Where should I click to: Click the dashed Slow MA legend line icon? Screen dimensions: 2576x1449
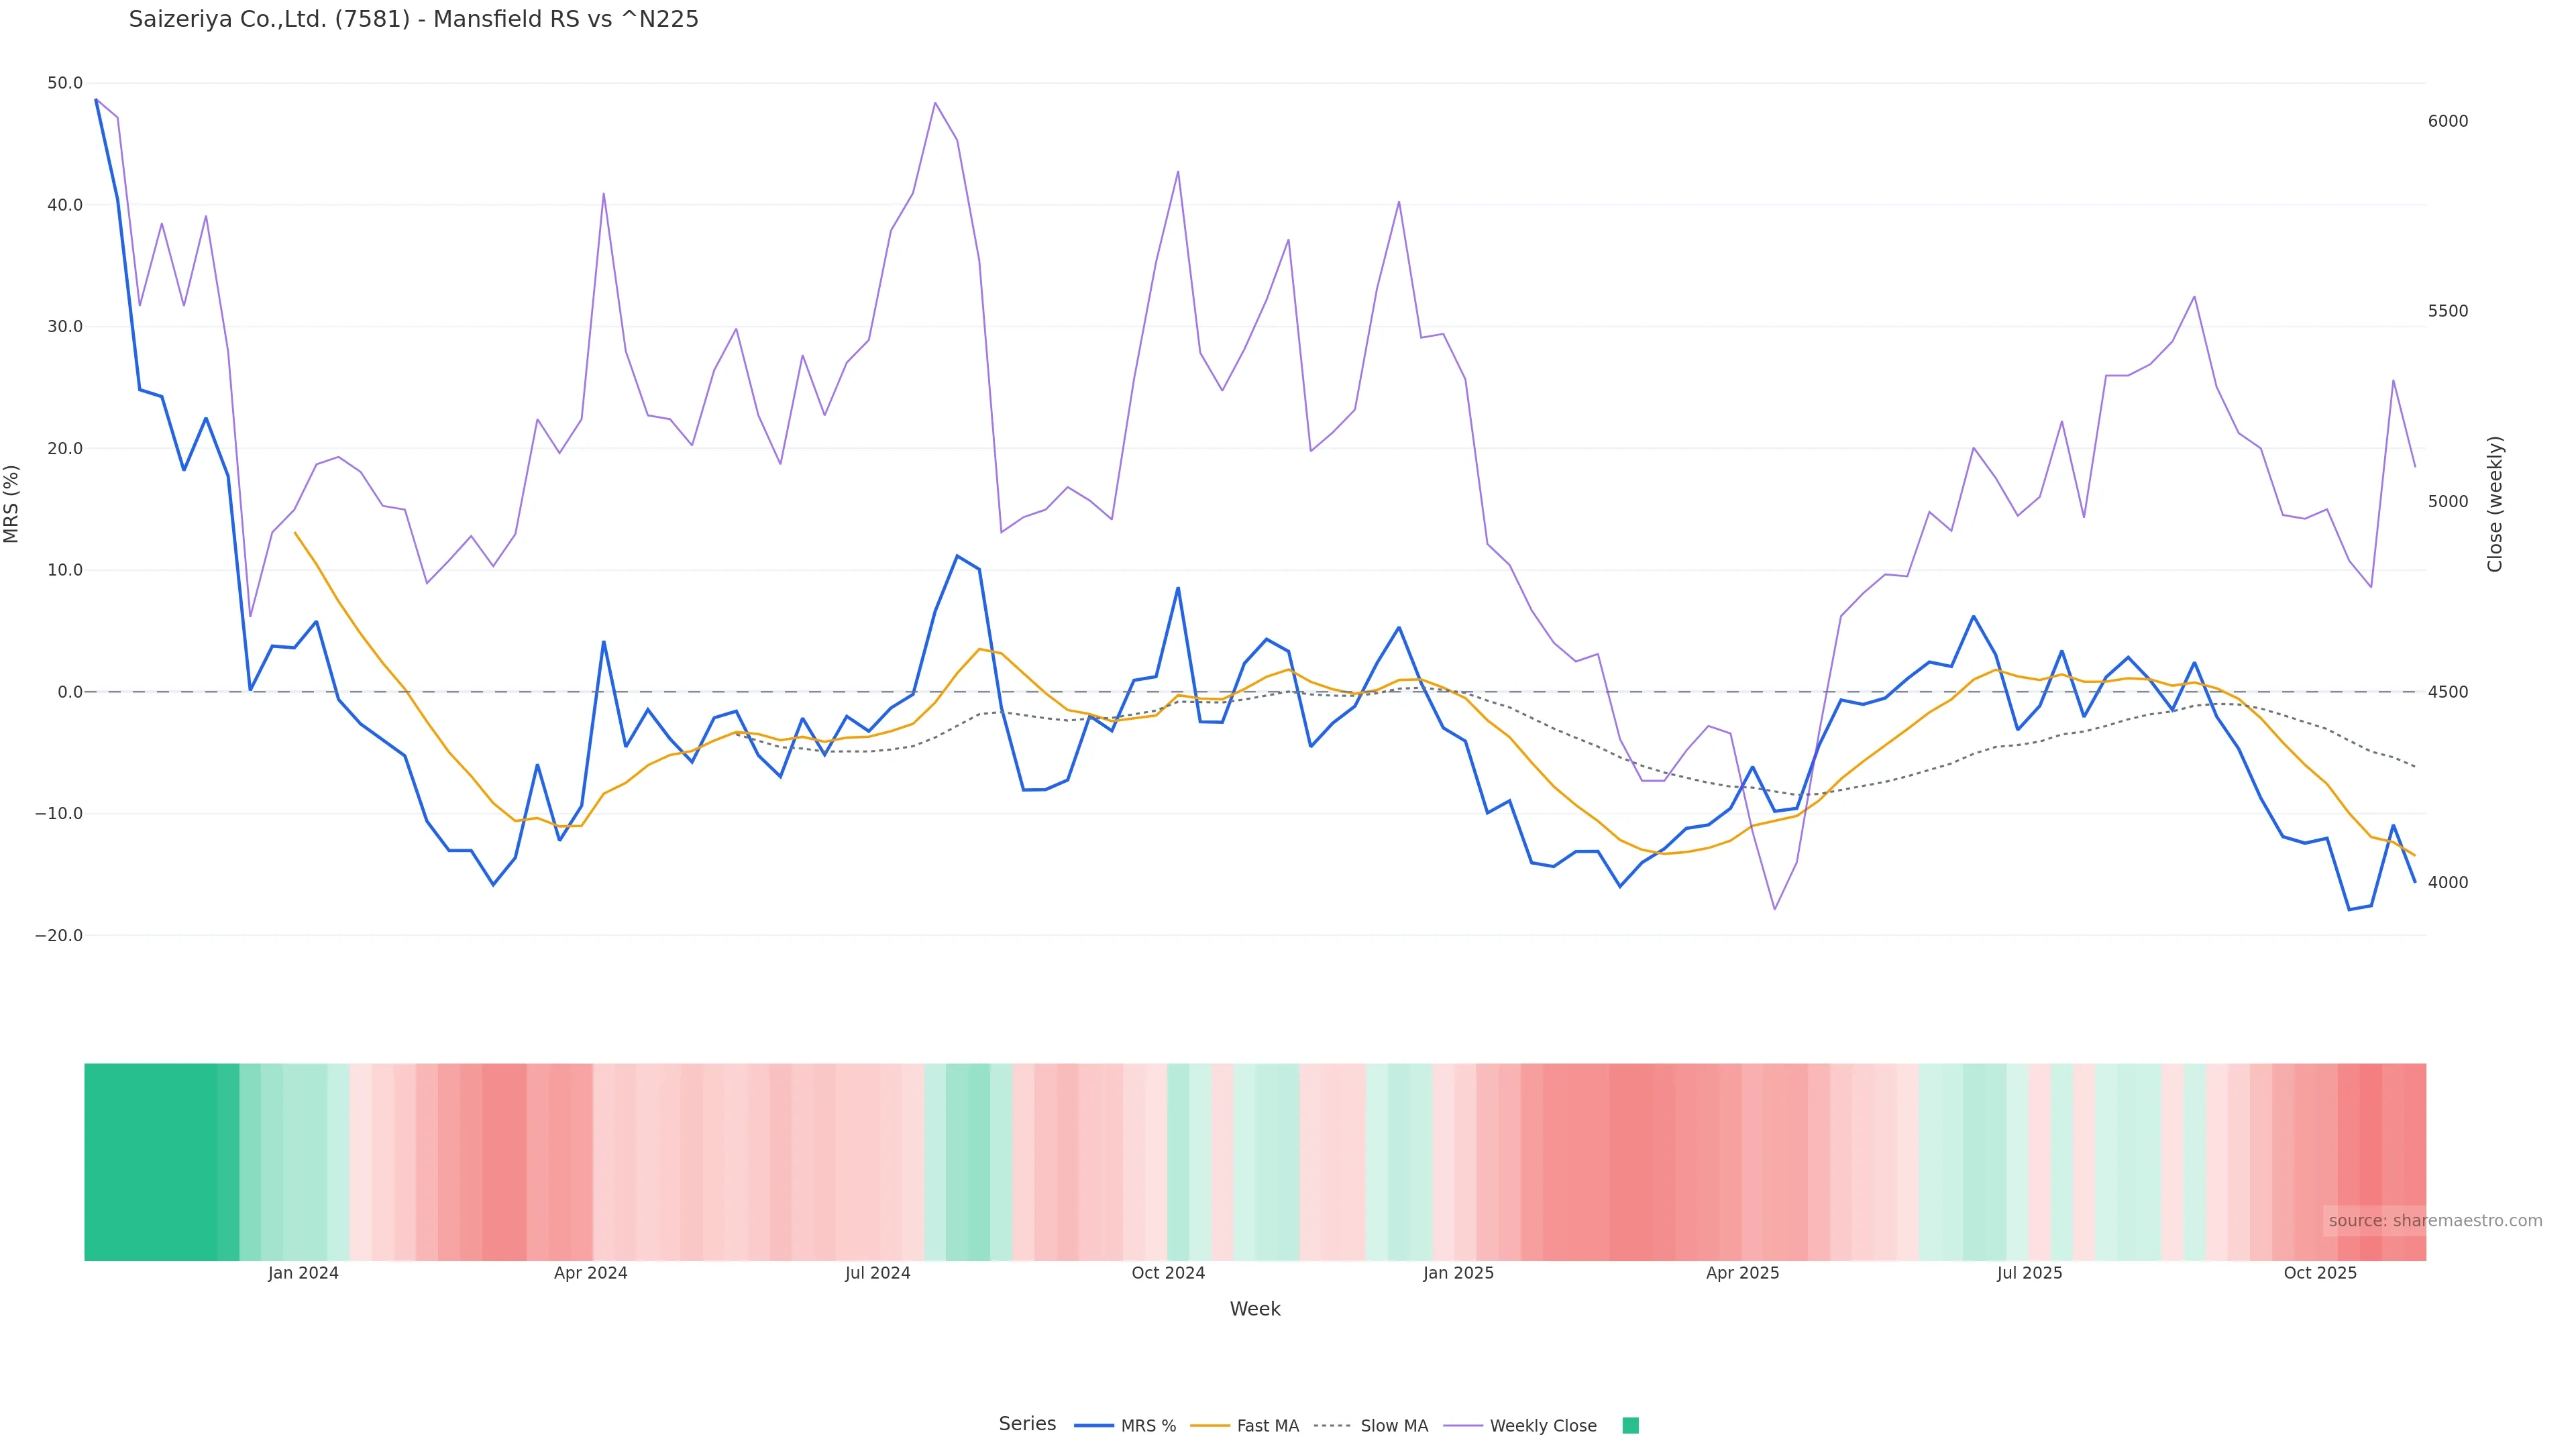click(x=1332, y=1426)
